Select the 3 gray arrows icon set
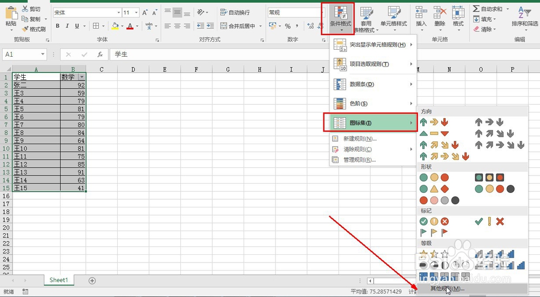This screenshot has height=297, width=540. [x=489, y=122]
